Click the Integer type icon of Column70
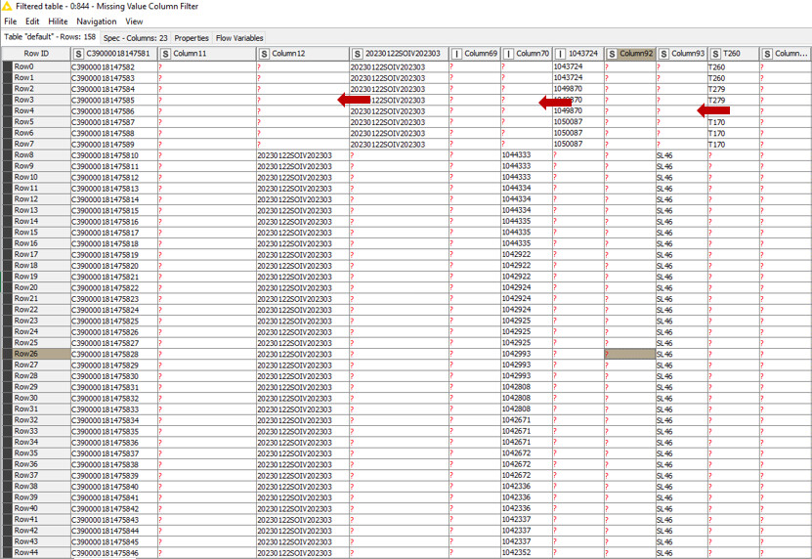The width and height of the screenshot is (812, 559). (x=508, y=54)
